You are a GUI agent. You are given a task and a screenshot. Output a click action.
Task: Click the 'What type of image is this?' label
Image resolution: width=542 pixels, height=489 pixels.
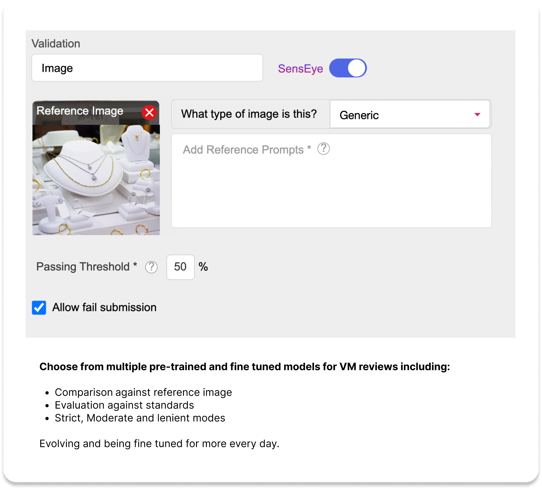(x=249, y=114)
